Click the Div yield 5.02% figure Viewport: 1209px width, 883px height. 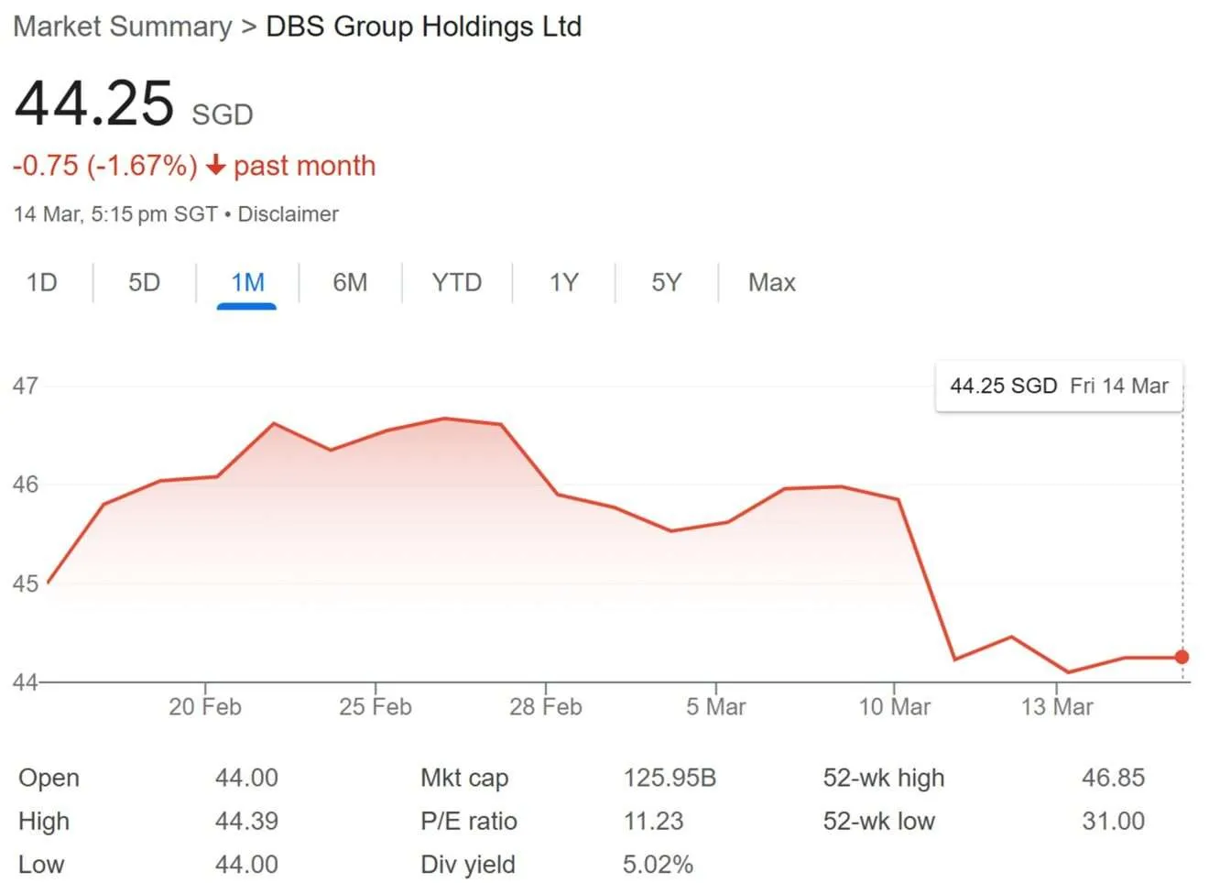click(x=658, y=864)
